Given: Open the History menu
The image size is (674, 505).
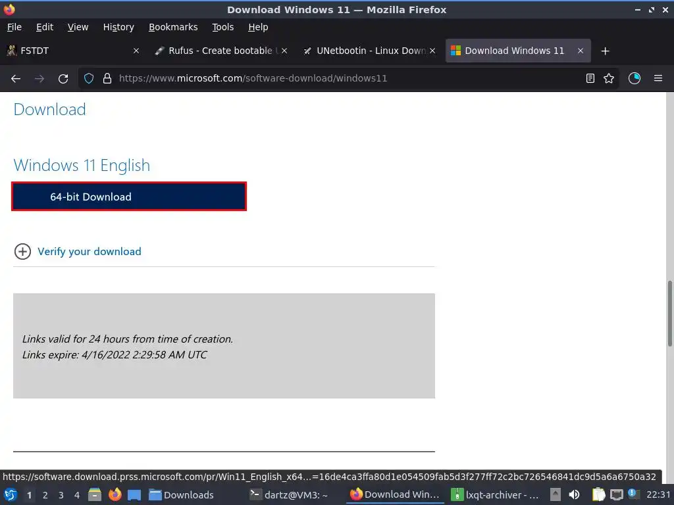Looking at the screenshot, I should tap(118, 27).
